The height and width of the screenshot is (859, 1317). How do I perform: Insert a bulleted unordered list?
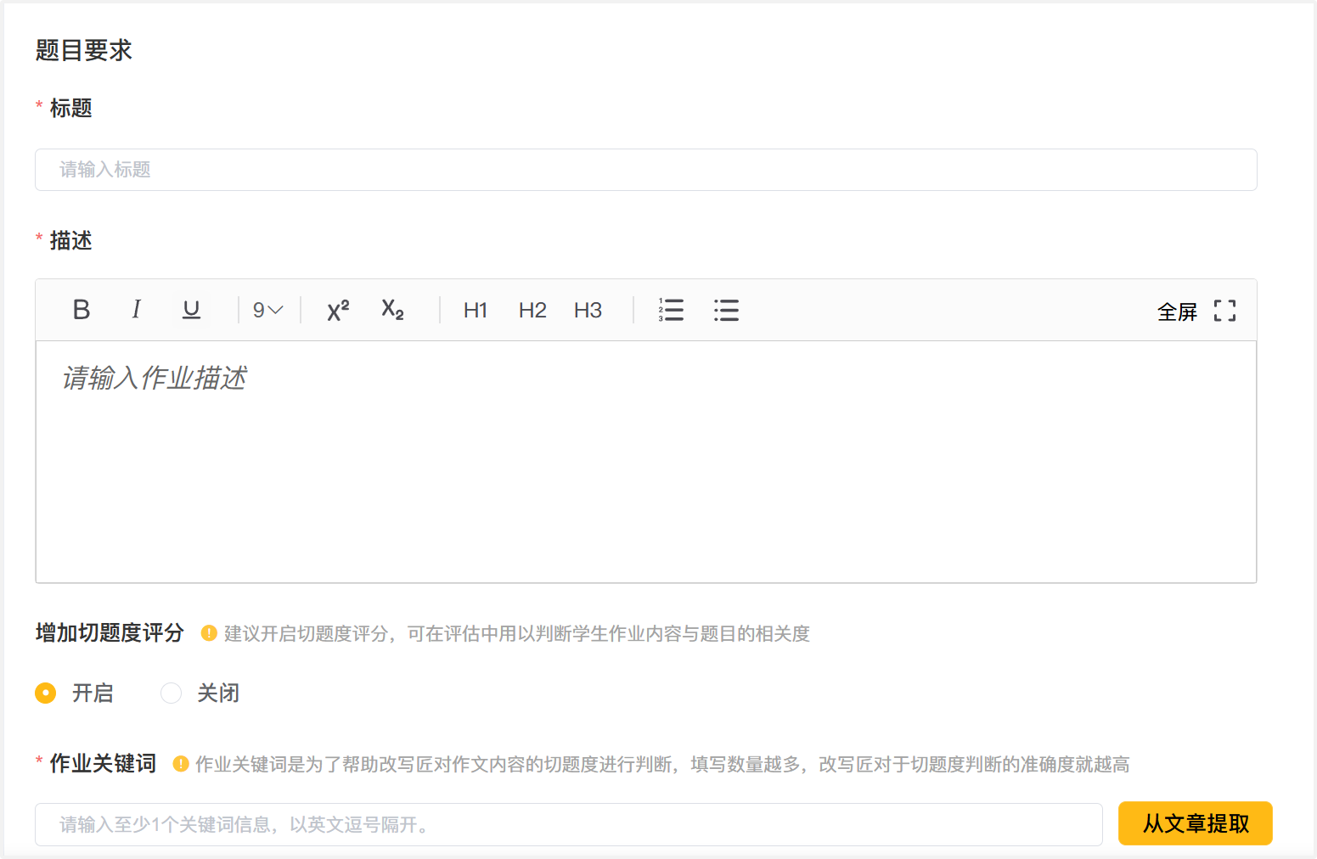pyautogui.click(x=726, y=310)
